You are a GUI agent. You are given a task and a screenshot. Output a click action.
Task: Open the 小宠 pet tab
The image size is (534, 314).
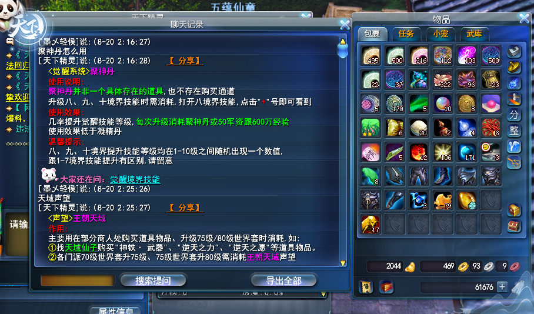click(440, 34)
